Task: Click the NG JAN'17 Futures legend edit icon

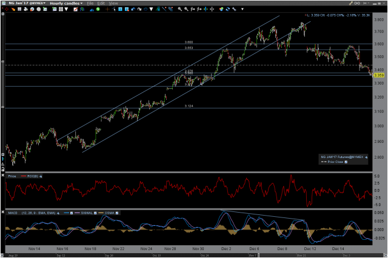Action: [x=366, y=157]
